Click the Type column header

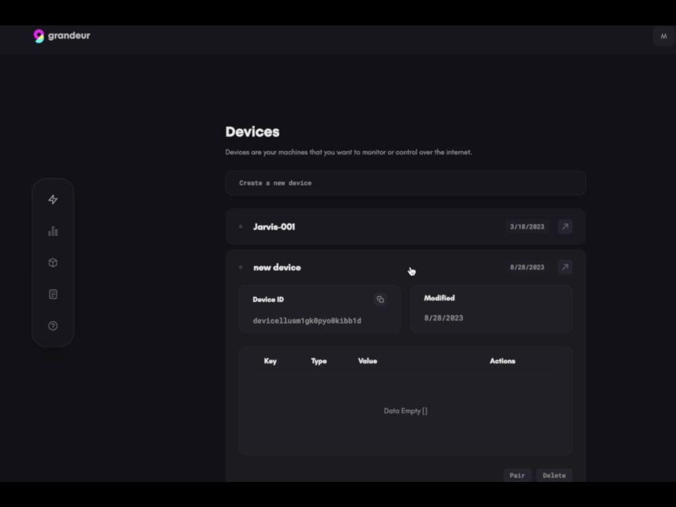point(319,361)
